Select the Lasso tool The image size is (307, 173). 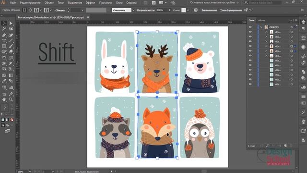[x=11, y=29]
